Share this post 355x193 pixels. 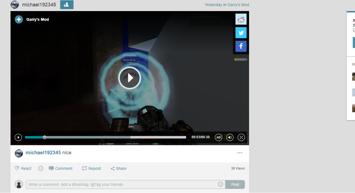coord(118,168)
